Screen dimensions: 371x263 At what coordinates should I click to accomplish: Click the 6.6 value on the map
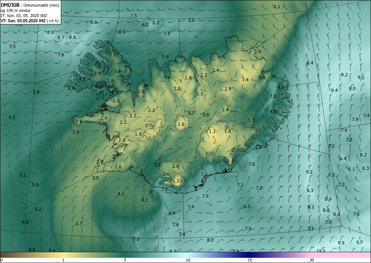pos(71,88)
